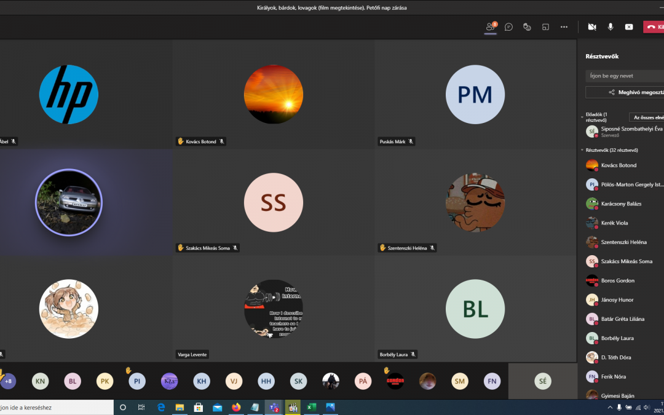664x415 pixels.
Task: Select Batár Gréta Liliána in the participants list
Action: pos(623,319)
